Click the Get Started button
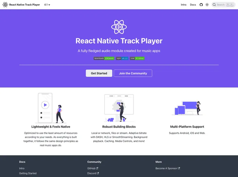Viewport: 238px width, 177px height. [99, 73]
